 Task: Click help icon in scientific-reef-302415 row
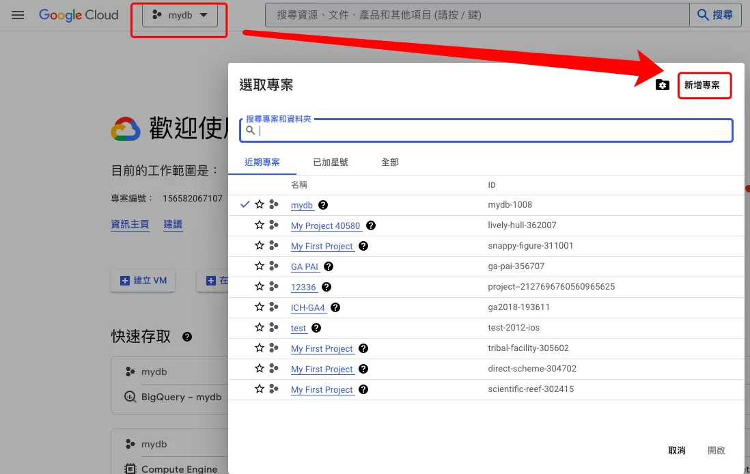pyautogui.click(x=363, y=390)
